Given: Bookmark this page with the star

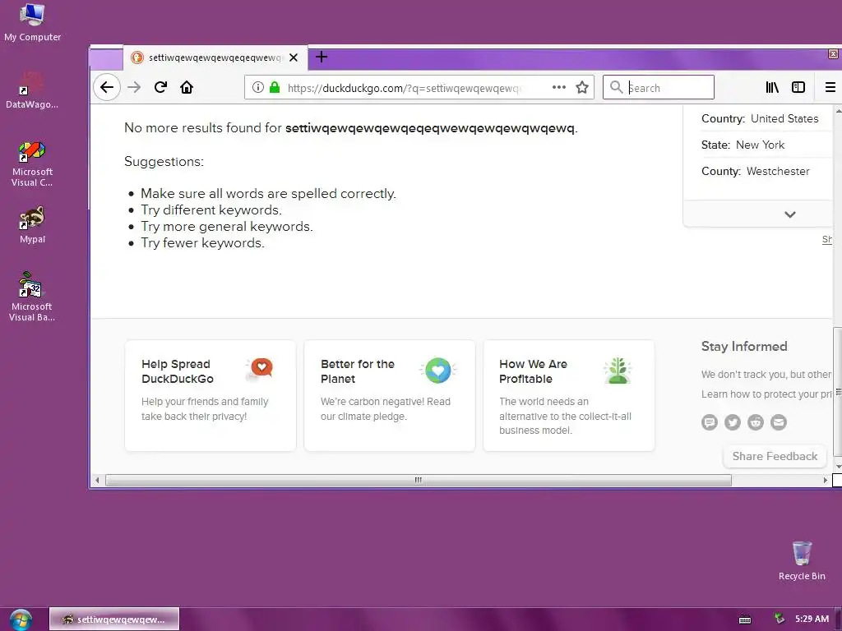Looking at the screenshot, I should (x=582, y=87).
